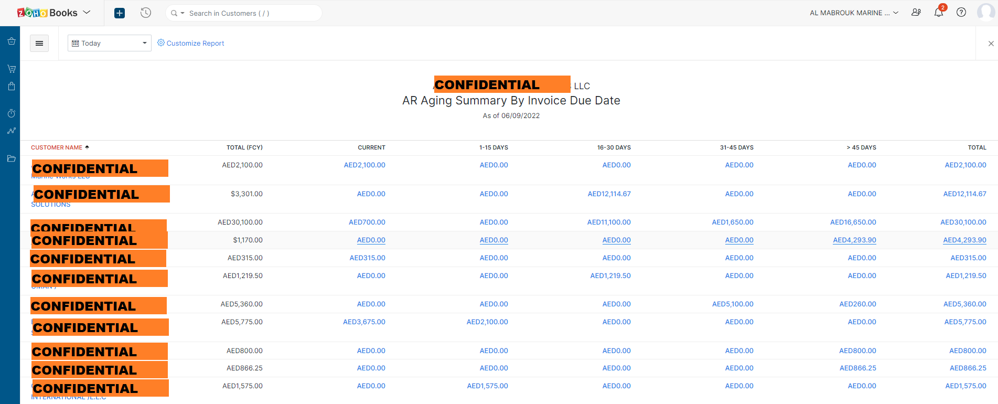Viewport: 998px width, 404px height.
Task: Open the Sales cart icon in sidebar
Action: click(x=11, y=69)
